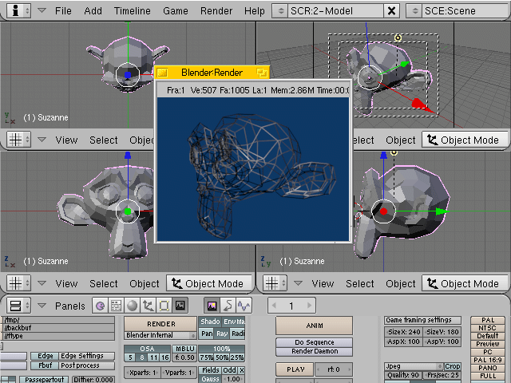Toggle OSA oversampling
Viewport: 511px width, 383px height.
[147, 349]
